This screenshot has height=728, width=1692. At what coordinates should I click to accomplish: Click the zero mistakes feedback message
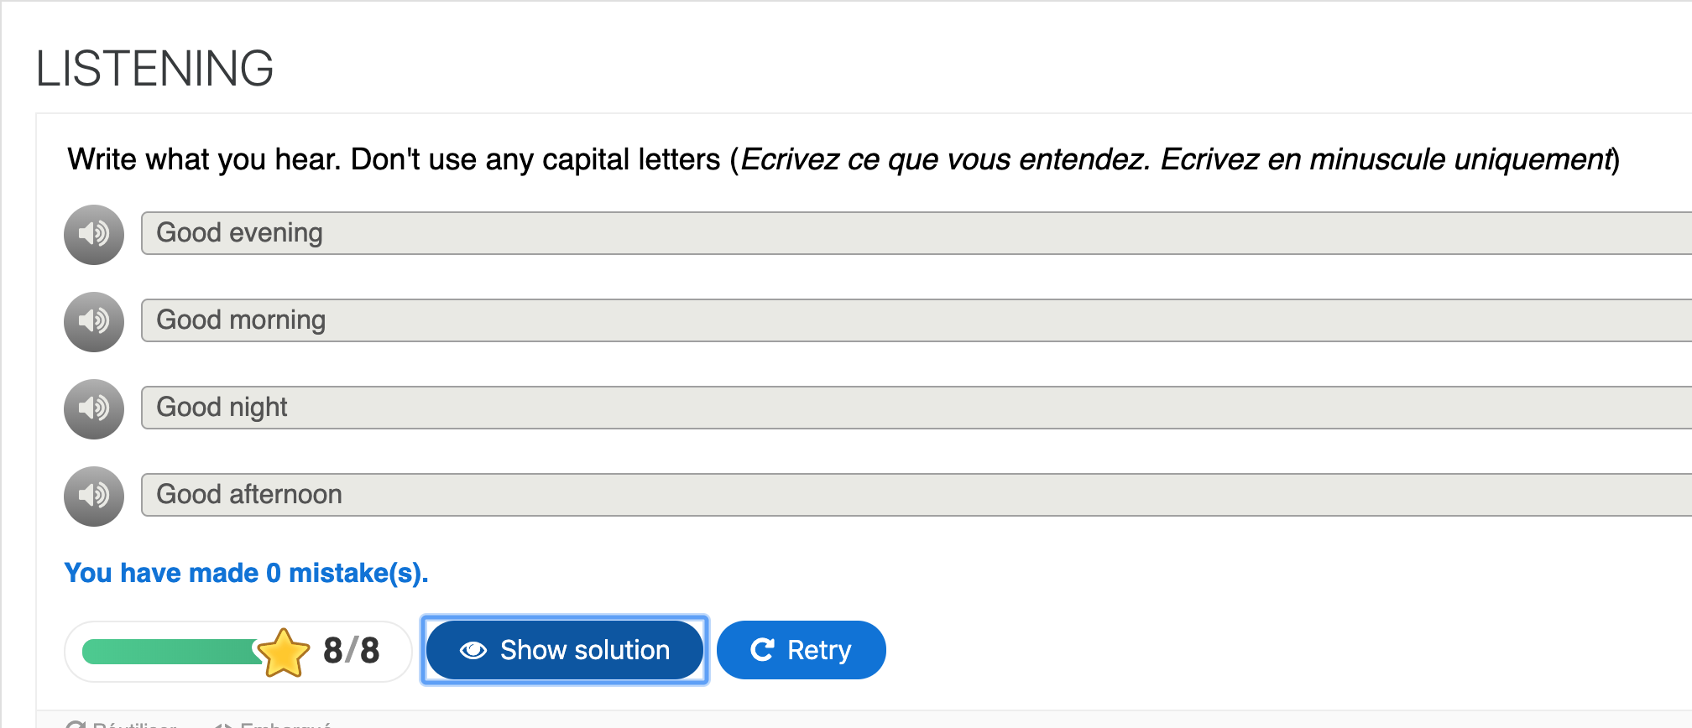coord(246,573)
